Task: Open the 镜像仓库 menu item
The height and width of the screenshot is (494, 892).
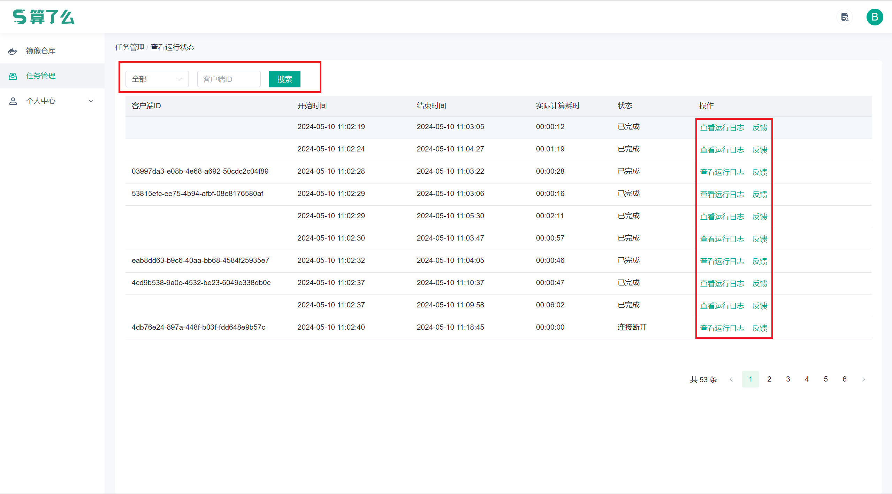Action: coord(41,51)
